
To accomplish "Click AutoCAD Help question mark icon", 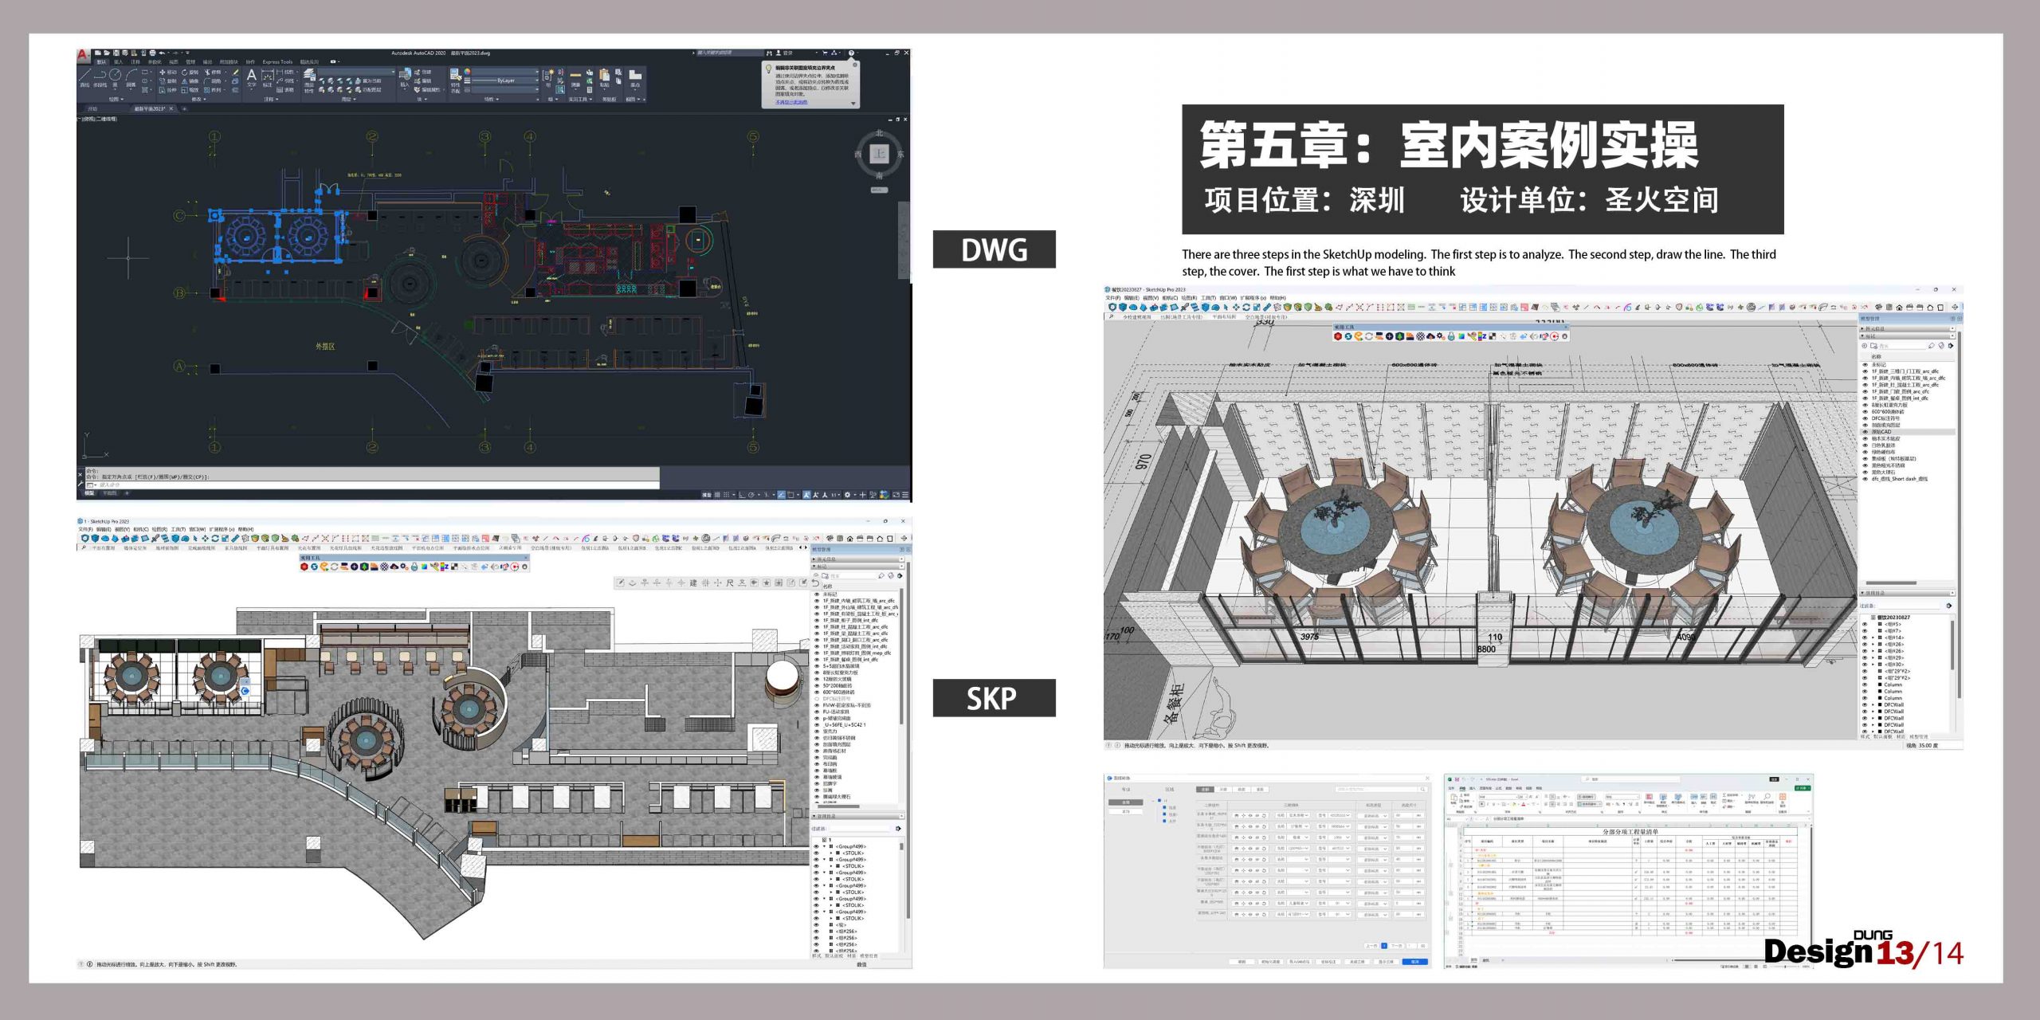I will click(851, 53).
